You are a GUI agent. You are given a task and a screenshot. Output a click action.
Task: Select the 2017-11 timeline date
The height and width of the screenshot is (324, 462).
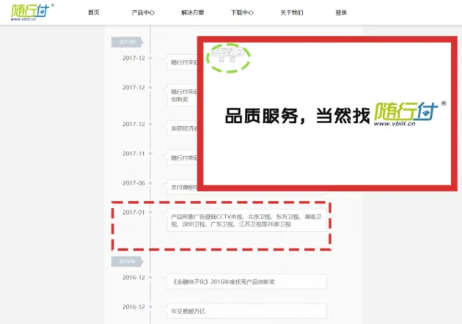(133, 153)
